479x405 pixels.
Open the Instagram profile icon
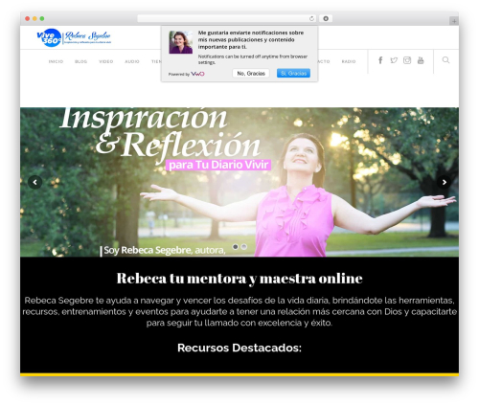pyautogui.click(x=407, y=60)
